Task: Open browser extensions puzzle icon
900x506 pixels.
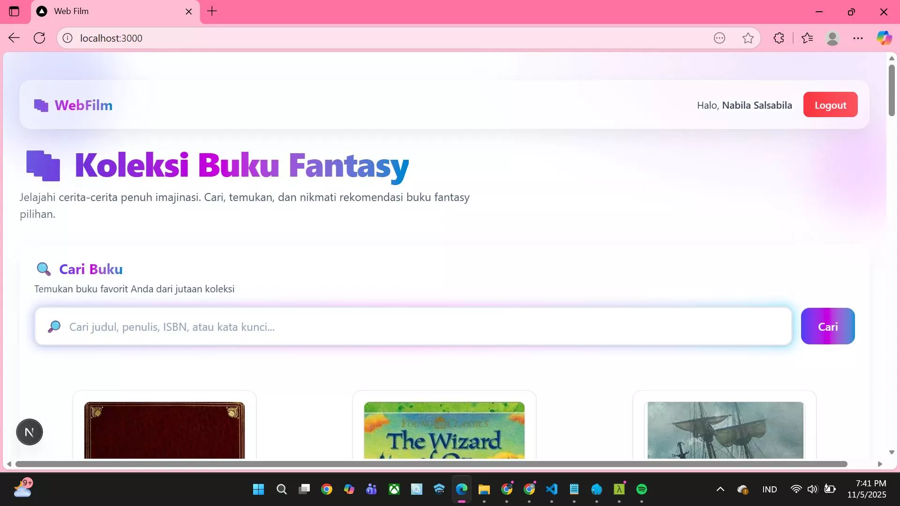Action: [779, 38]
